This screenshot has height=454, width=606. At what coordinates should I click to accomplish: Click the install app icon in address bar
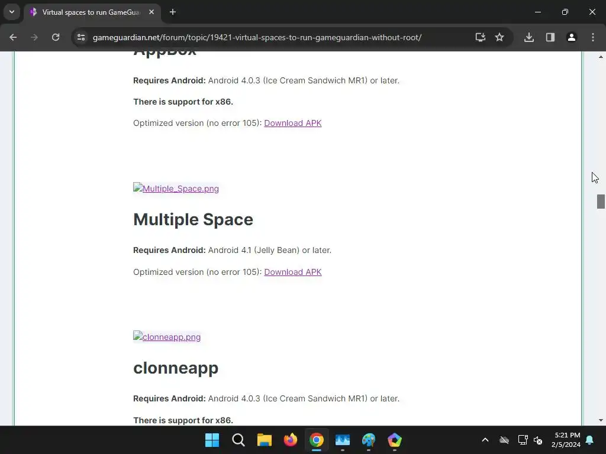tap(481, 37)
